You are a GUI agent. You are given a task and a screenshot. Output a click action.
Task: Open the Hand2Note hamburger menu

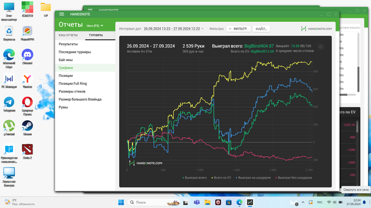[x=62, y=14]
